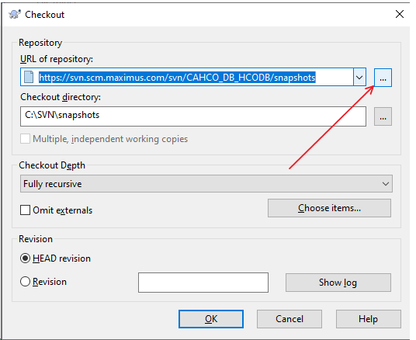Open Help for the checkout dialog
Image resolution: width=416 pixels, height=340 pixels.
click(368, 319)
